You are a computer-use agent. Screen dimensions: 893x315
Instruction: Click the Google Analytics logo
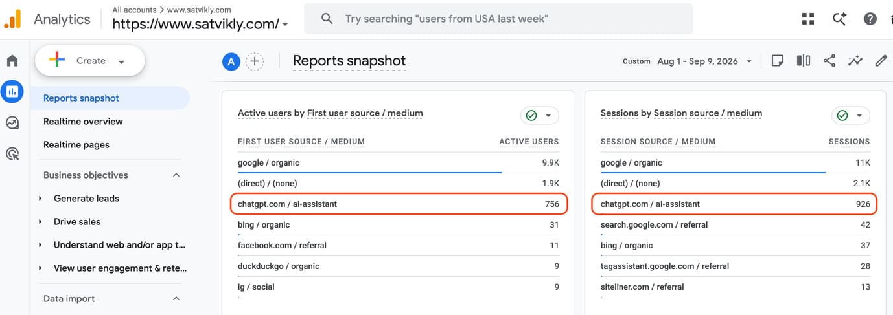pyautogui.click(x=14, y=19)
